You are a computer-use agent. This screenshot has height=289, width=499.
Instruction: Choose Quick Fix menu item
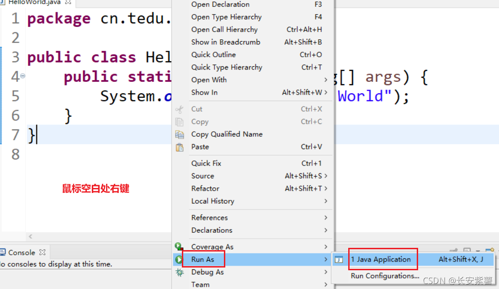coord(253,163)
